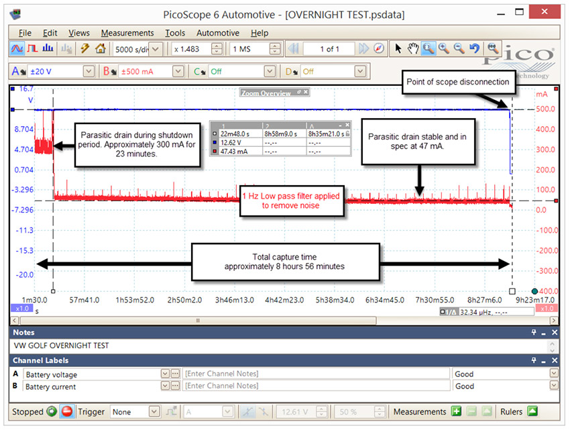Image resolution: width=570 pixels, height=430 pixels.
Task: Click scrollbar right arrow under graph
Action: (554, 321)
